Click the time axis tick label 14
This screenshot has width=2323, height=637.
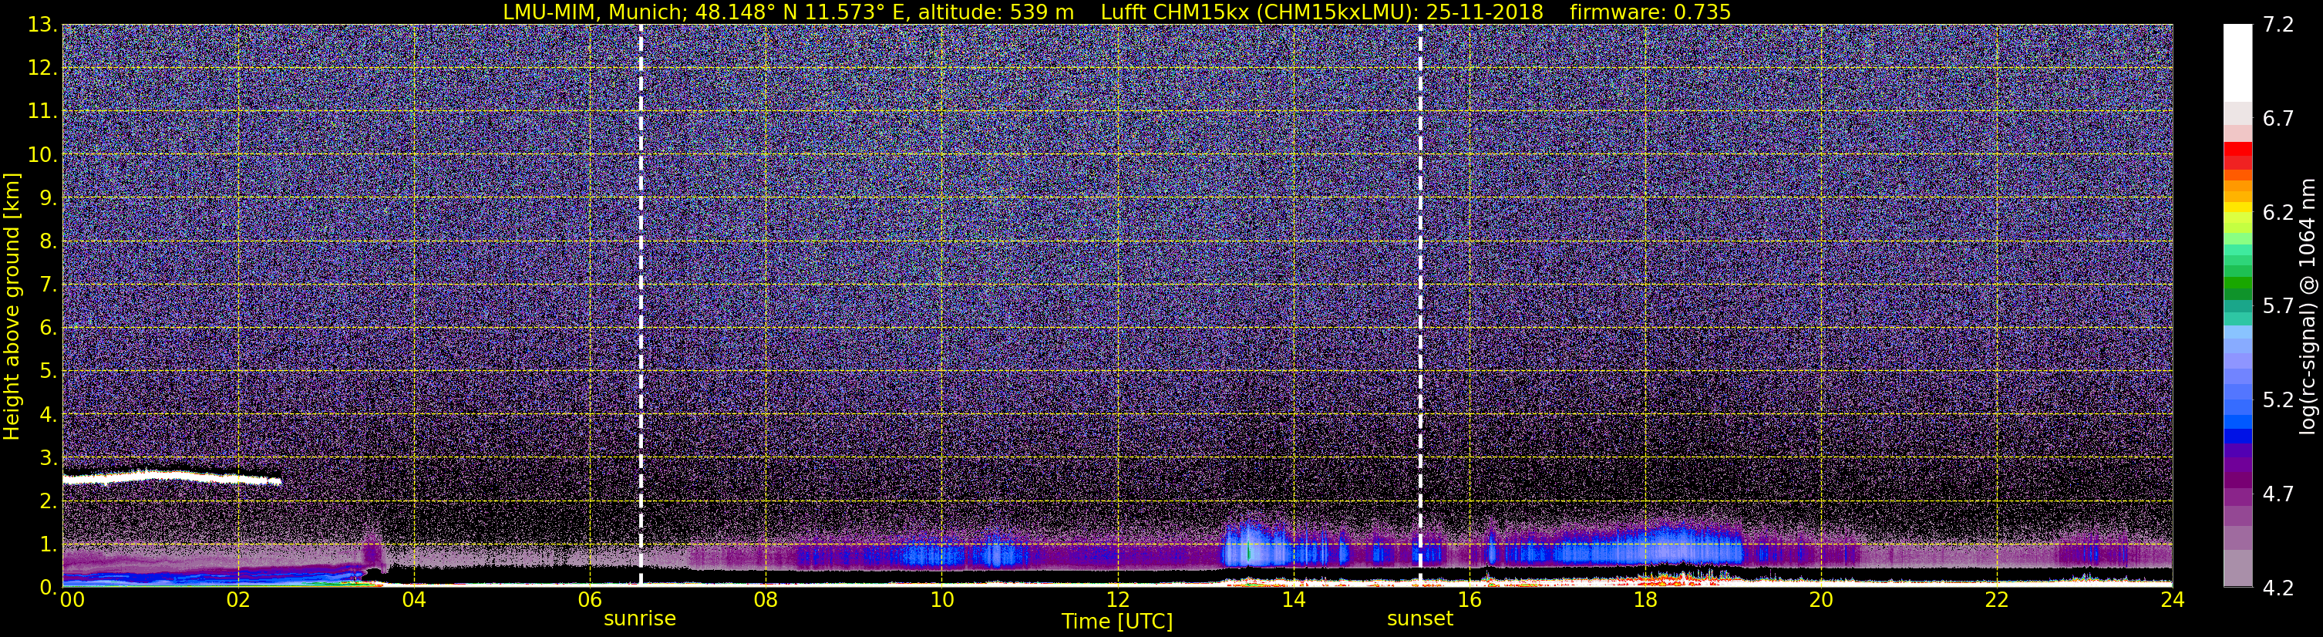click(1293, 600)
